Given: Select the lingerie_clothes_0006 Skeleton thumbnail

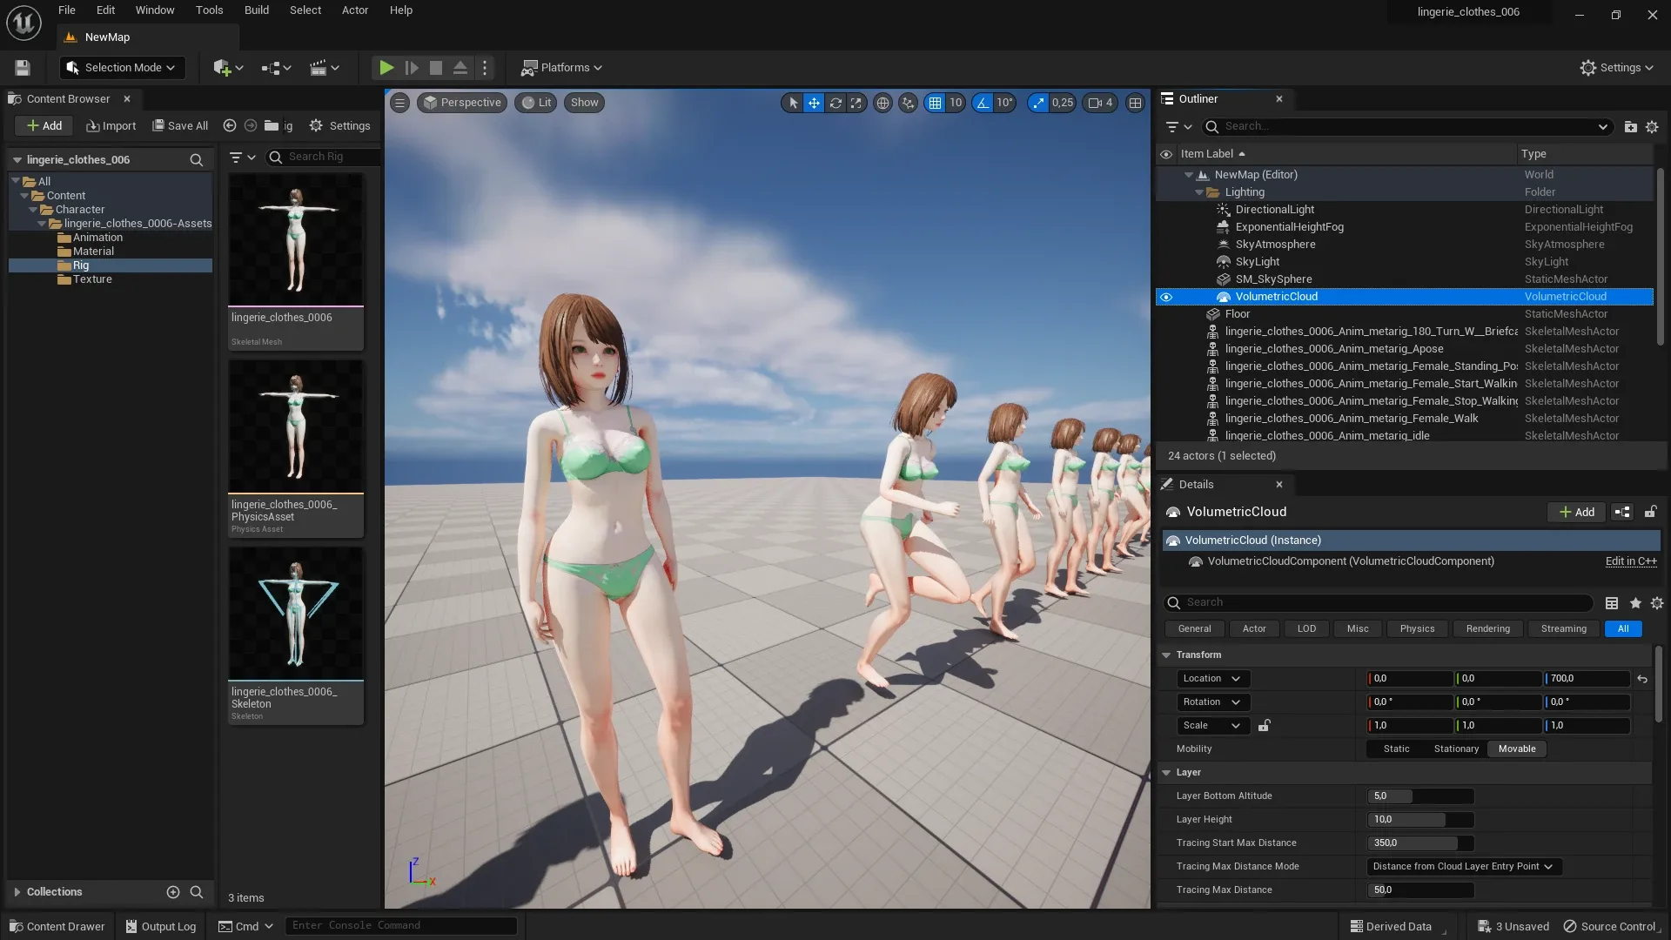Looking at the screenshot, I should pyautogui.click(x=296, y=614).
